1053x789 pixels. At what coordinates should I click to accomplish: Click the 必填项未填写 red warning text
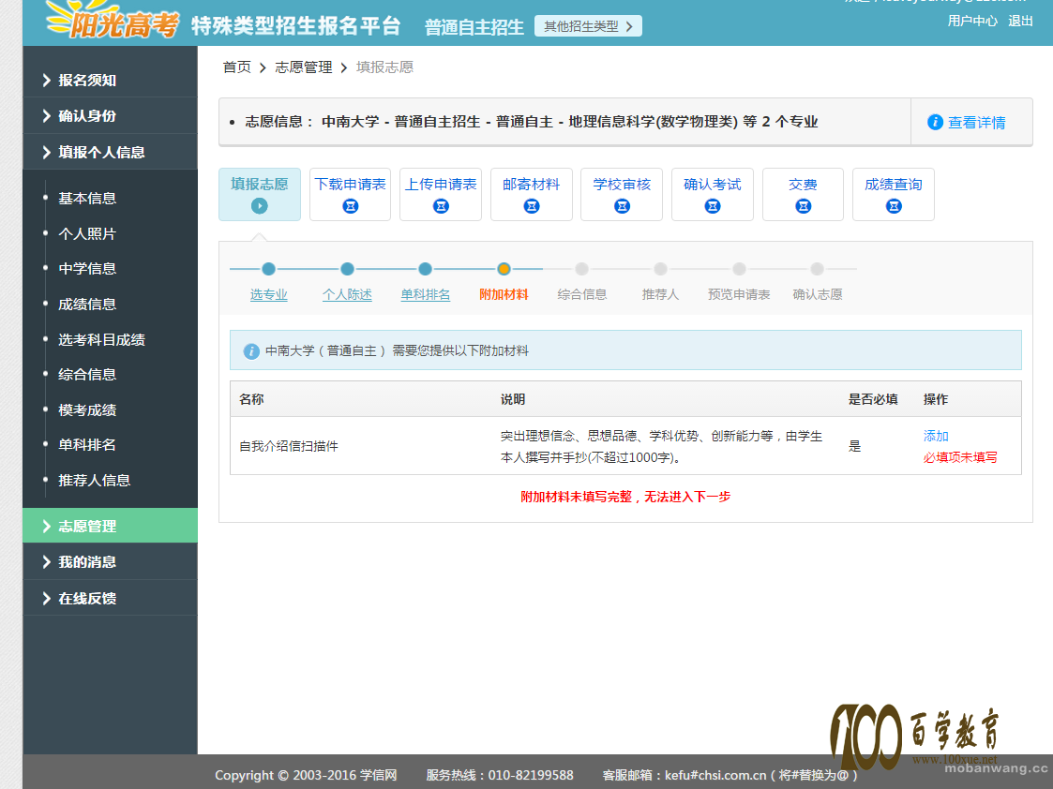pyautogui.click(x=960, y=457)
